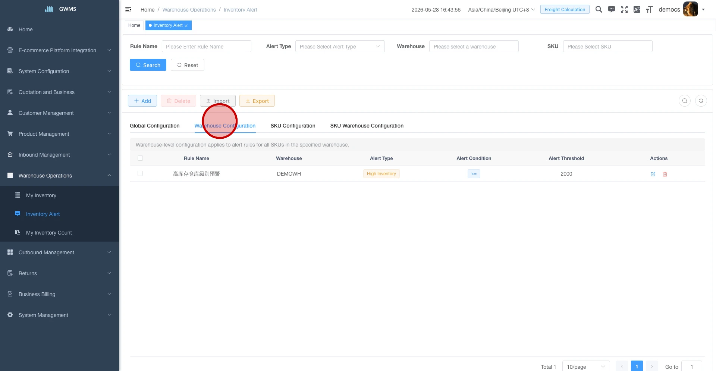
Task: Click the Product Management cart icon
Action: point(10,133)
